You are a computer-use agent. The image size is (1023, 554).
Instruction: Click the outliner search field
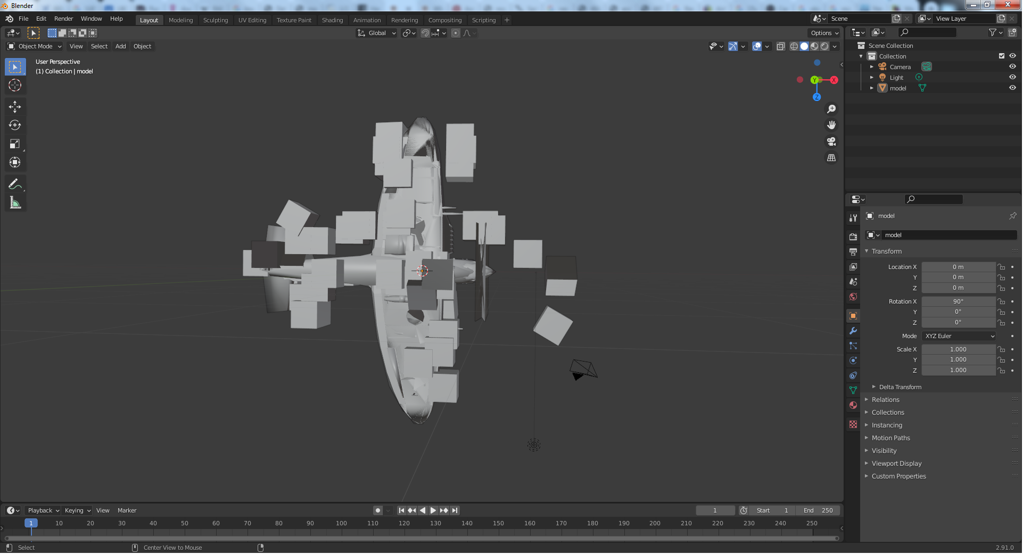click(x=927, y=33)
